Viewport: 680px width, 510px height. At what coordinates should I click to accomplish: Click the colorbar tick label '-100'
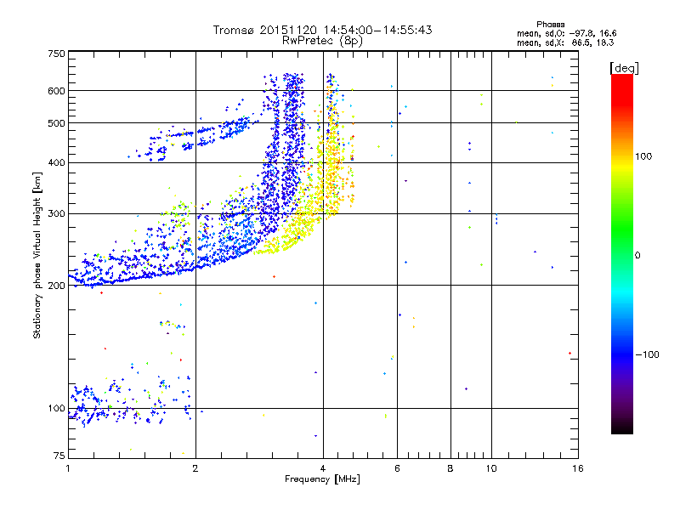point(647,354)
